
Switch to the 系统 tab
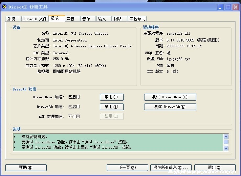point(13,19)
